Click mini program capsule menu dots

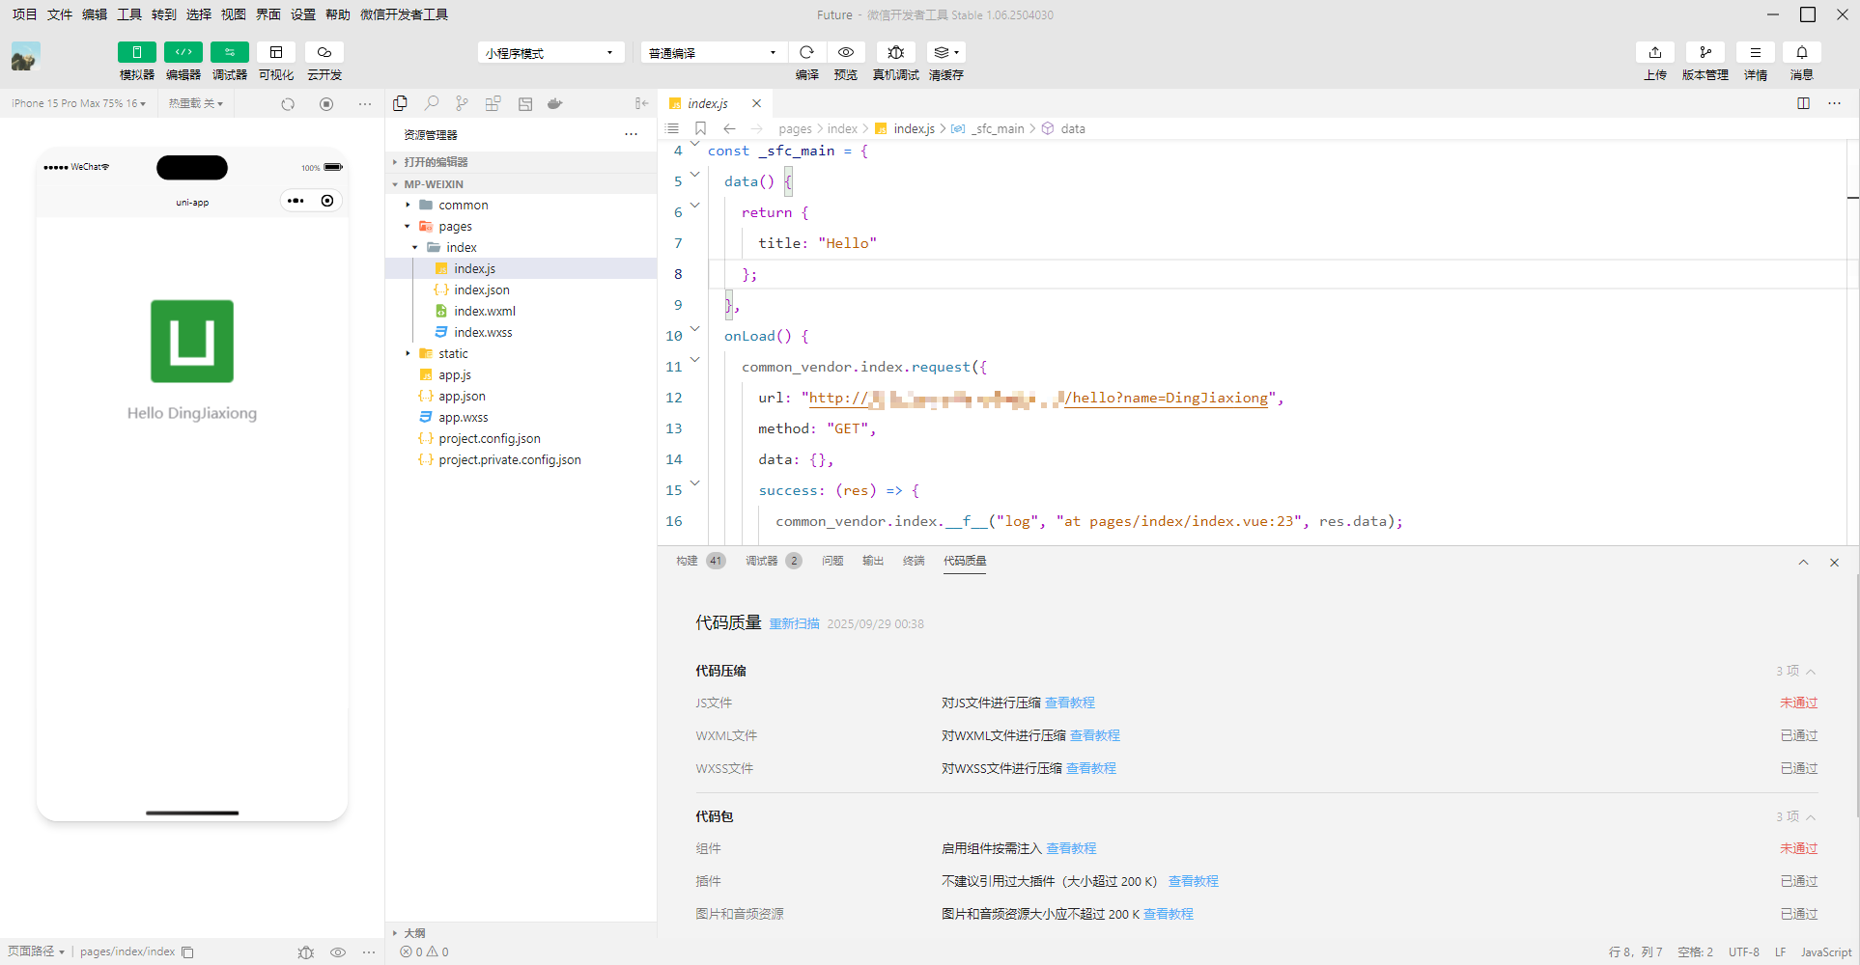296,201
